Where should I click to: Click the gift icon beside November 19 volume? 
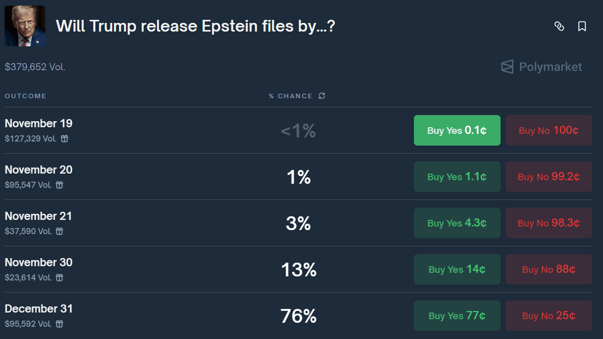(65, 138)
